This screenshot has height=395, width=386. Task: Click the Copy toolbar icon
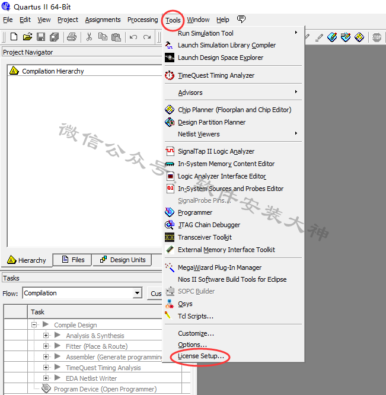tap(103, 37)
